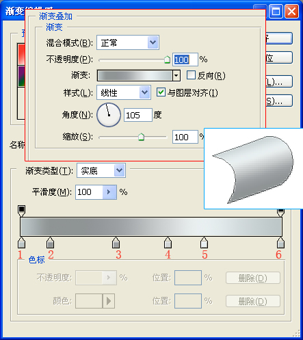Screen dimensions: 303x340
Task: Open the 样式 dropdown showing 线性
Action: 124,92
